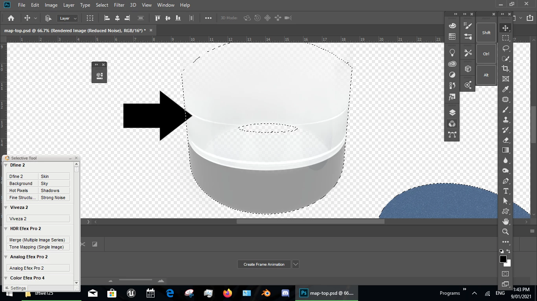
Task: Open more align options ellipsis menu
Action: point(208,18)
